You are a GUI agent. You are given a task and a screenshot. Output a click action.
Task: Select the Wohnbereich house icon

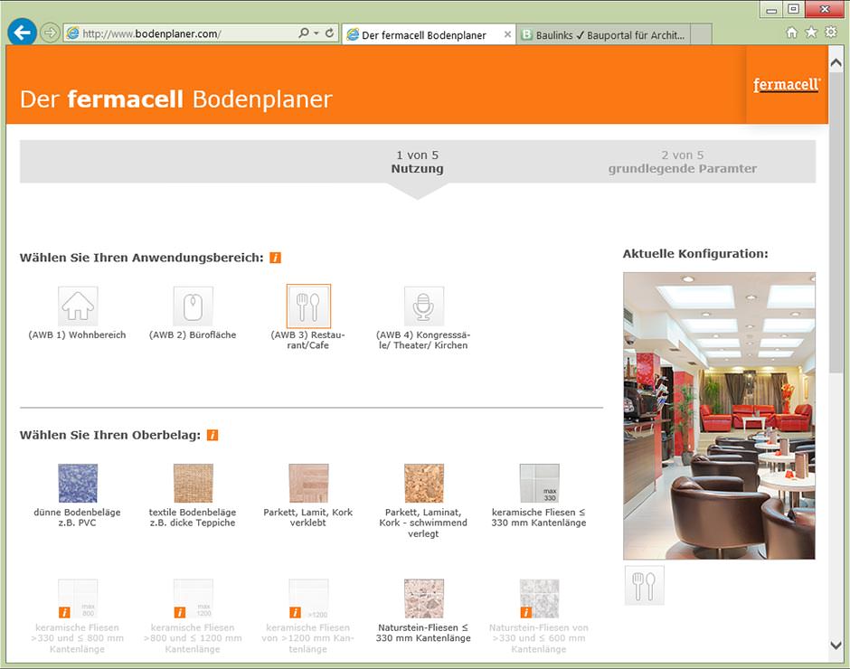(78, 306)
